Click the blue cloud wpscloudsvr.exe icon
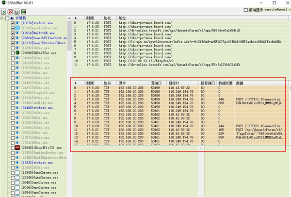Image resolution: width=291 pixels, height=197 pixels. (18, 29)
